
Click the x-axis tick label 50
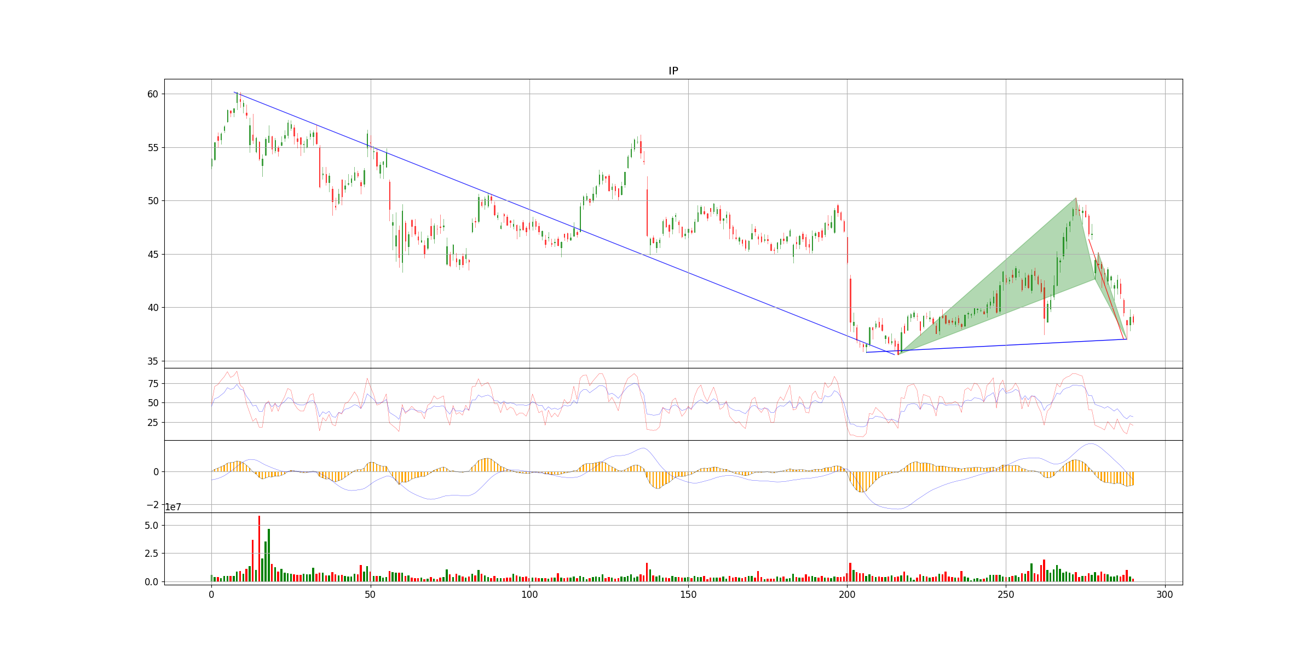[370, 595]
